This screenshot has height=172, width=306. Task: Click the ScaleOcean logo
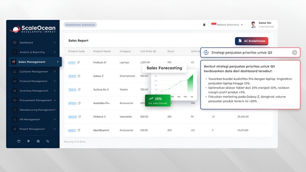[32, 29]
